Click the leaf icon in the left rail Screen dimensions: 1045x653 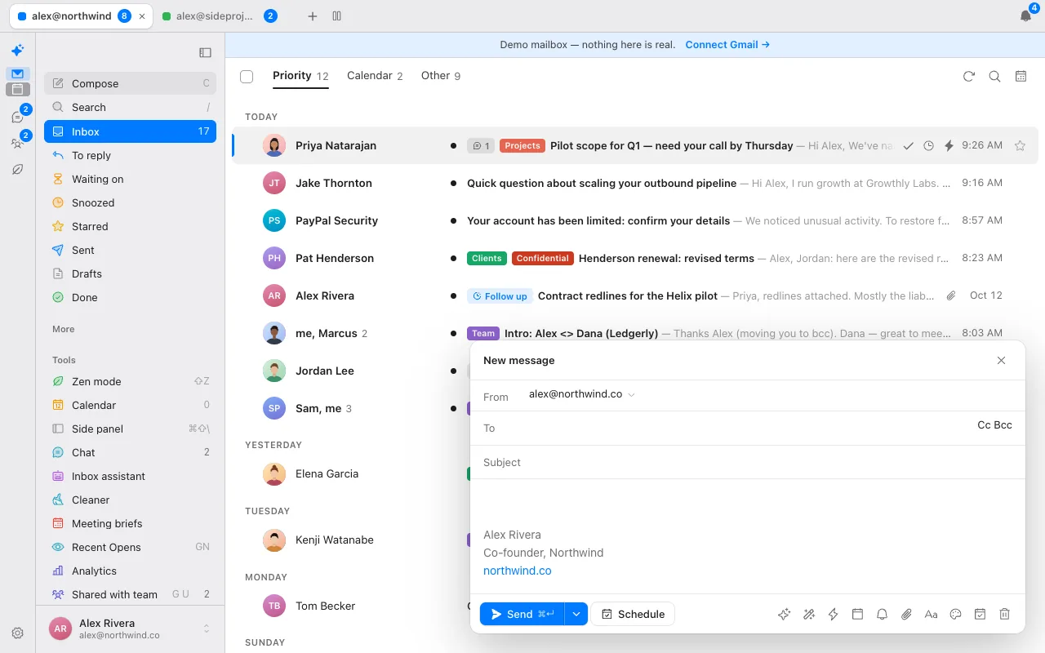[17, 170]
